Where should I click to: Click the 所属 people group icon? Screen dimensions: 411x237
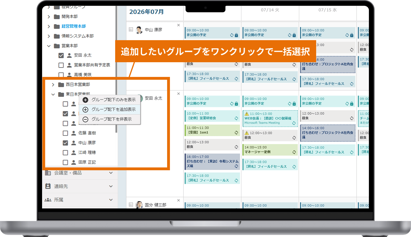coord(48,200)
